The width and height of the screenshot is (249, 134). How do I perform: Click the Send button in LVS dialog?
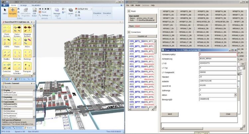point(170,114)
